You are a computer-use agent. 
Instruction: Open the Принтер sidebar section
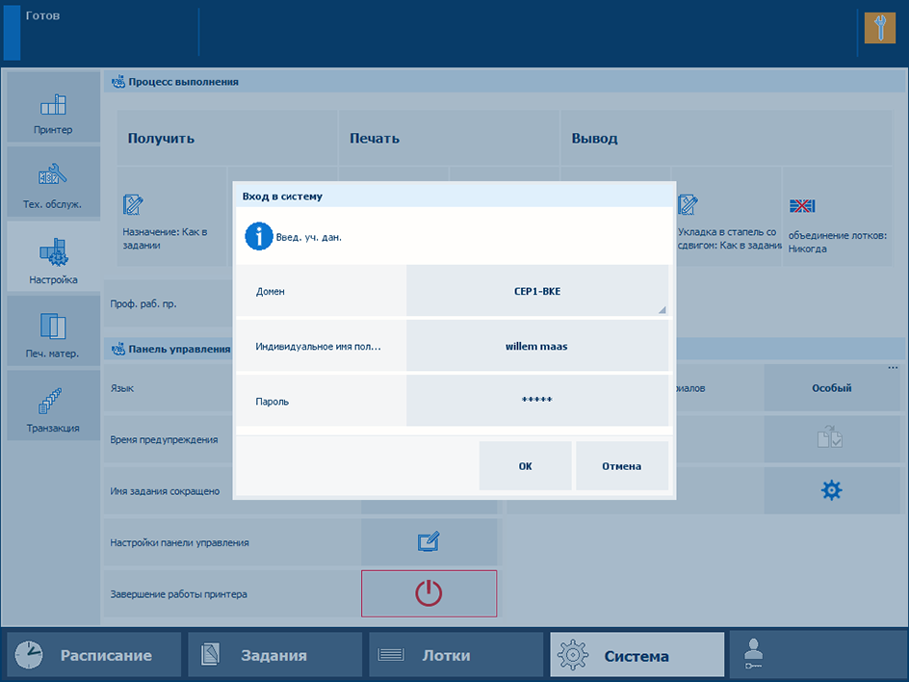54,109
